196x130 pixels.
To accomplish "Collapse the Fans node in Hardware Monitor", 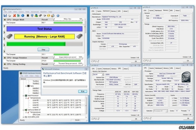I will click(26, 86).
